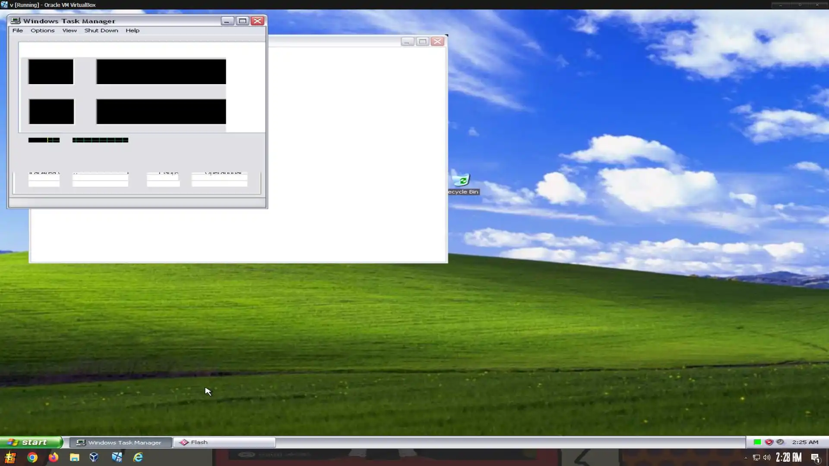
Task: Open File Explorer from the host taskbar
Action: [74, 457]
